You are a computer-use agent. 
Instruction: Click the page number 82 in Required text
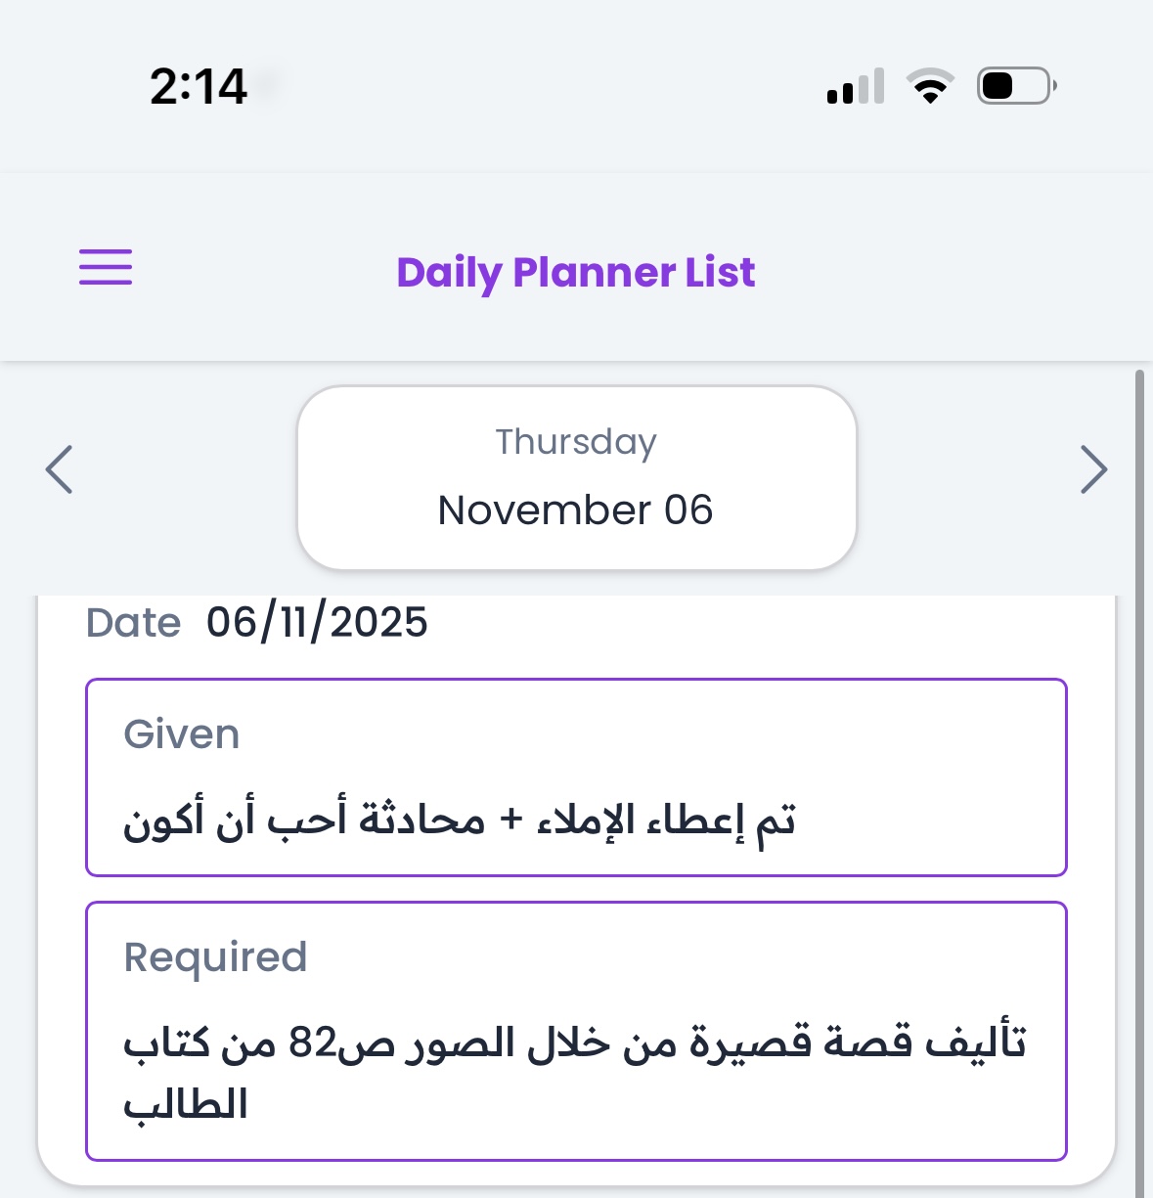pos(312,1043)
